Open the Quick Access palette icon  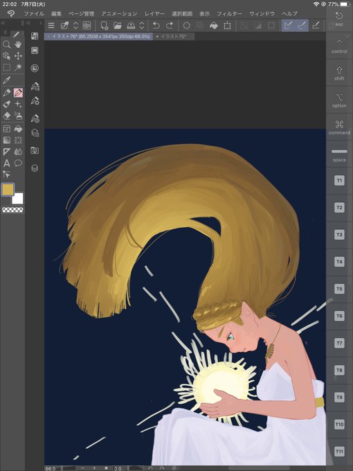(x=35, y=36)
